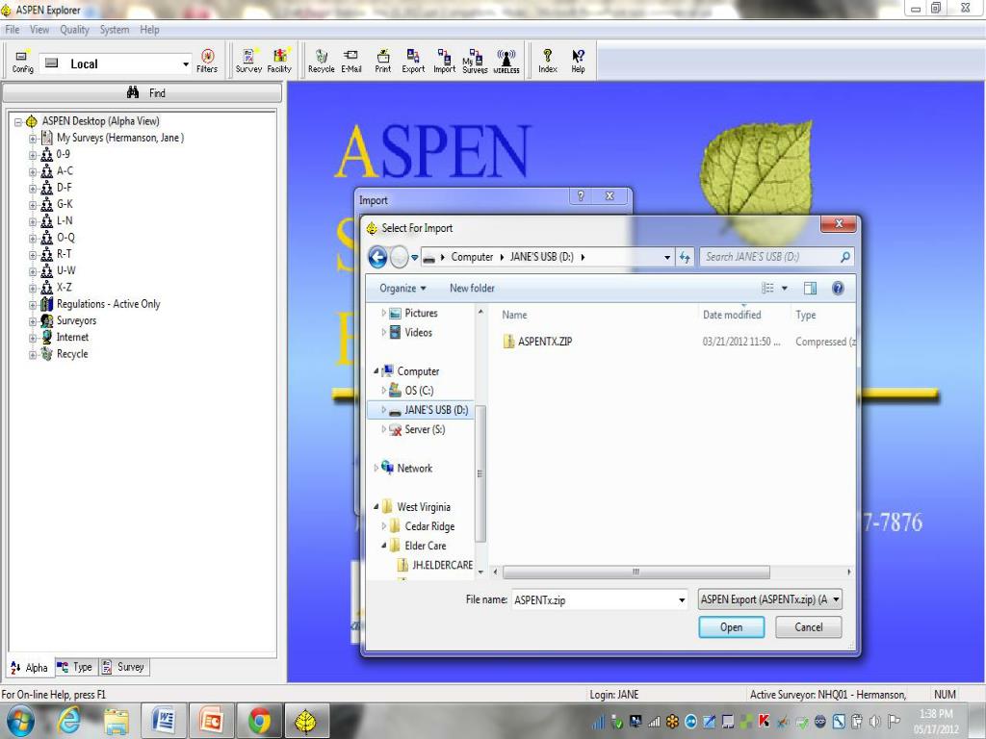Click the dialog Back navigation arrow
The image size is (986, 739).
[x=377, y=257]
